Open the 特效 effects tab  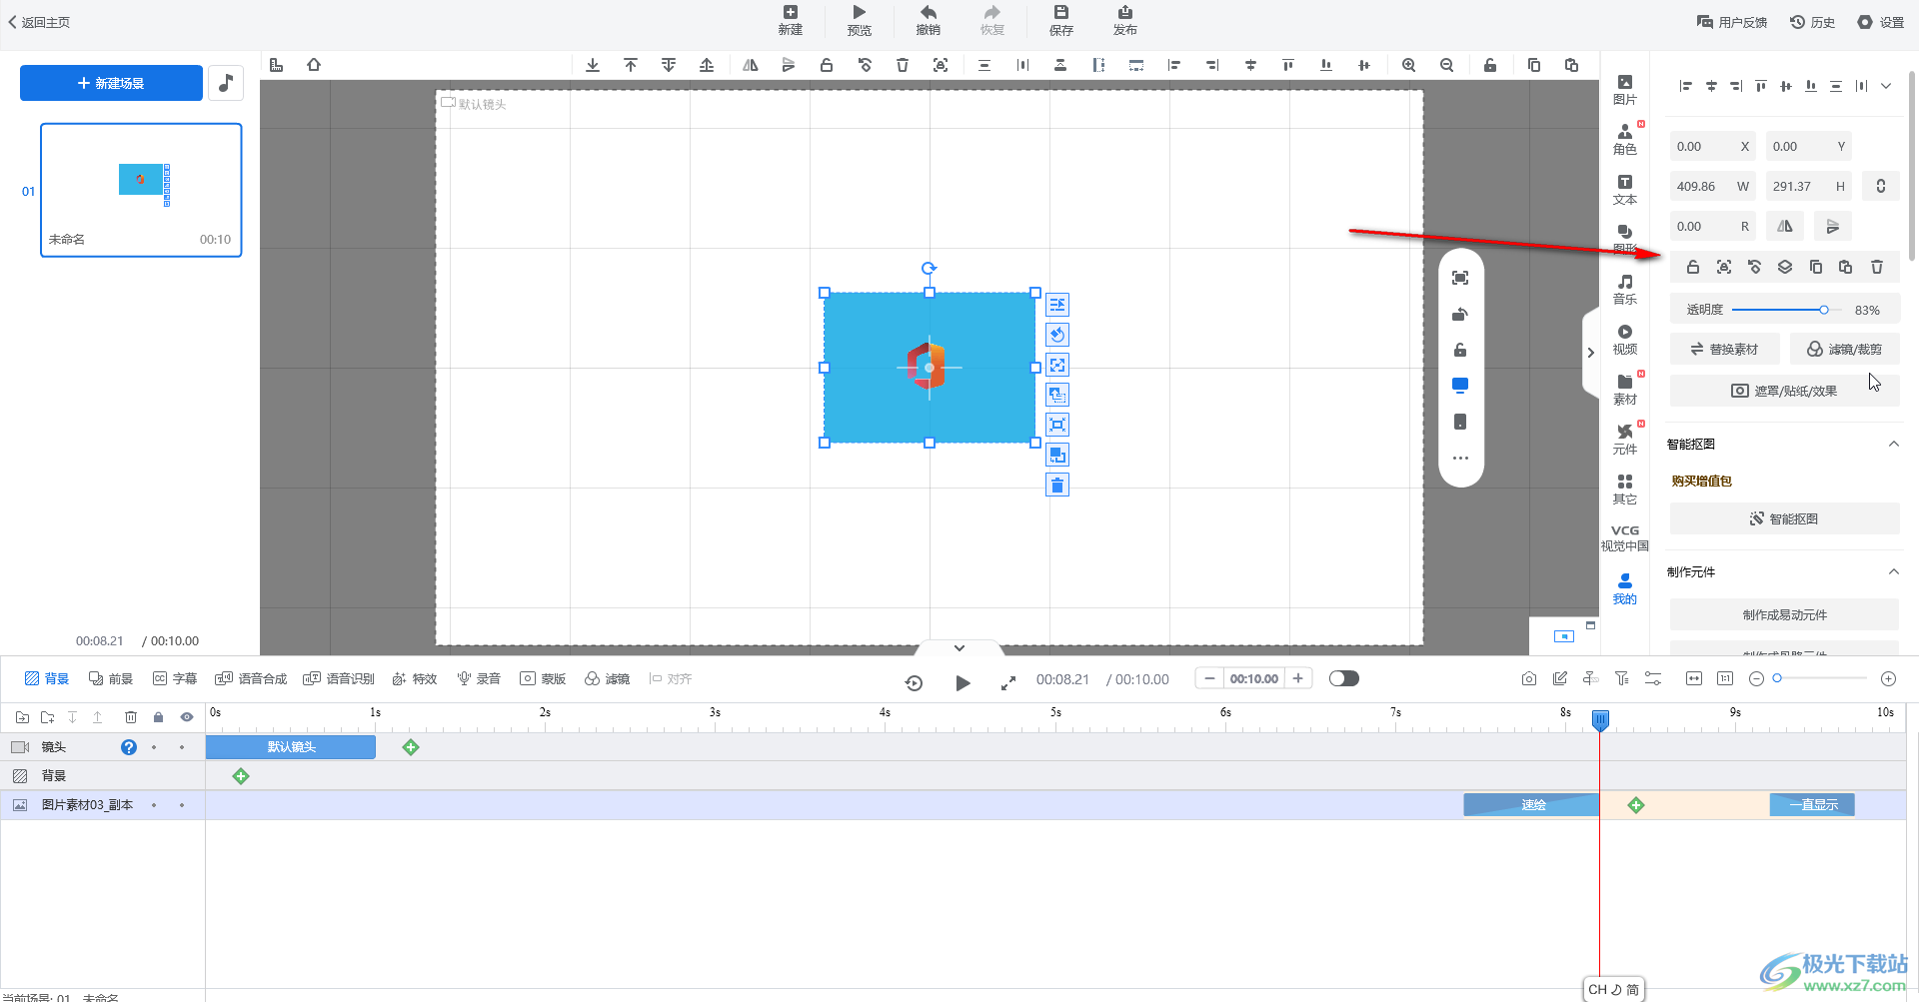point(415,678)
